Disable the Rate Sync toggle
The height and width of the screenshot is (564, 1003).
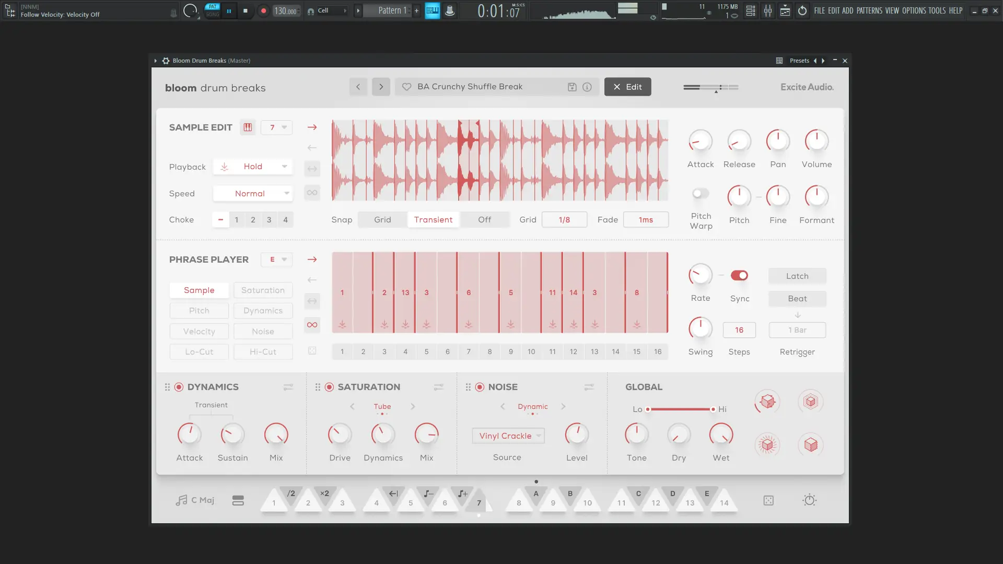point(739,275)
